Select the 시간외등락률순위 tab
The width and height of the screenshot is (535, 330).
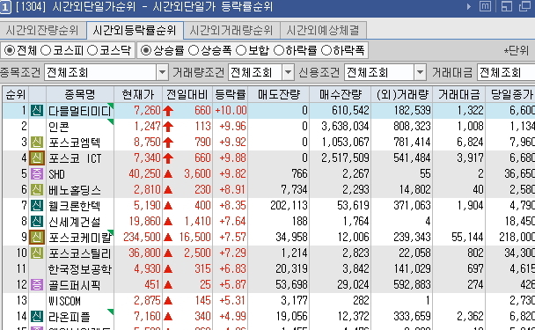135,31
